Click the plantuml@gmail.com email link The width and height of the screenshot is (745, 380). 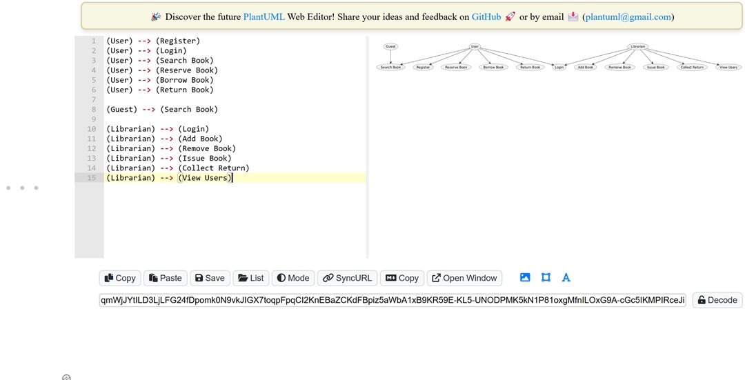pos(628,17)
